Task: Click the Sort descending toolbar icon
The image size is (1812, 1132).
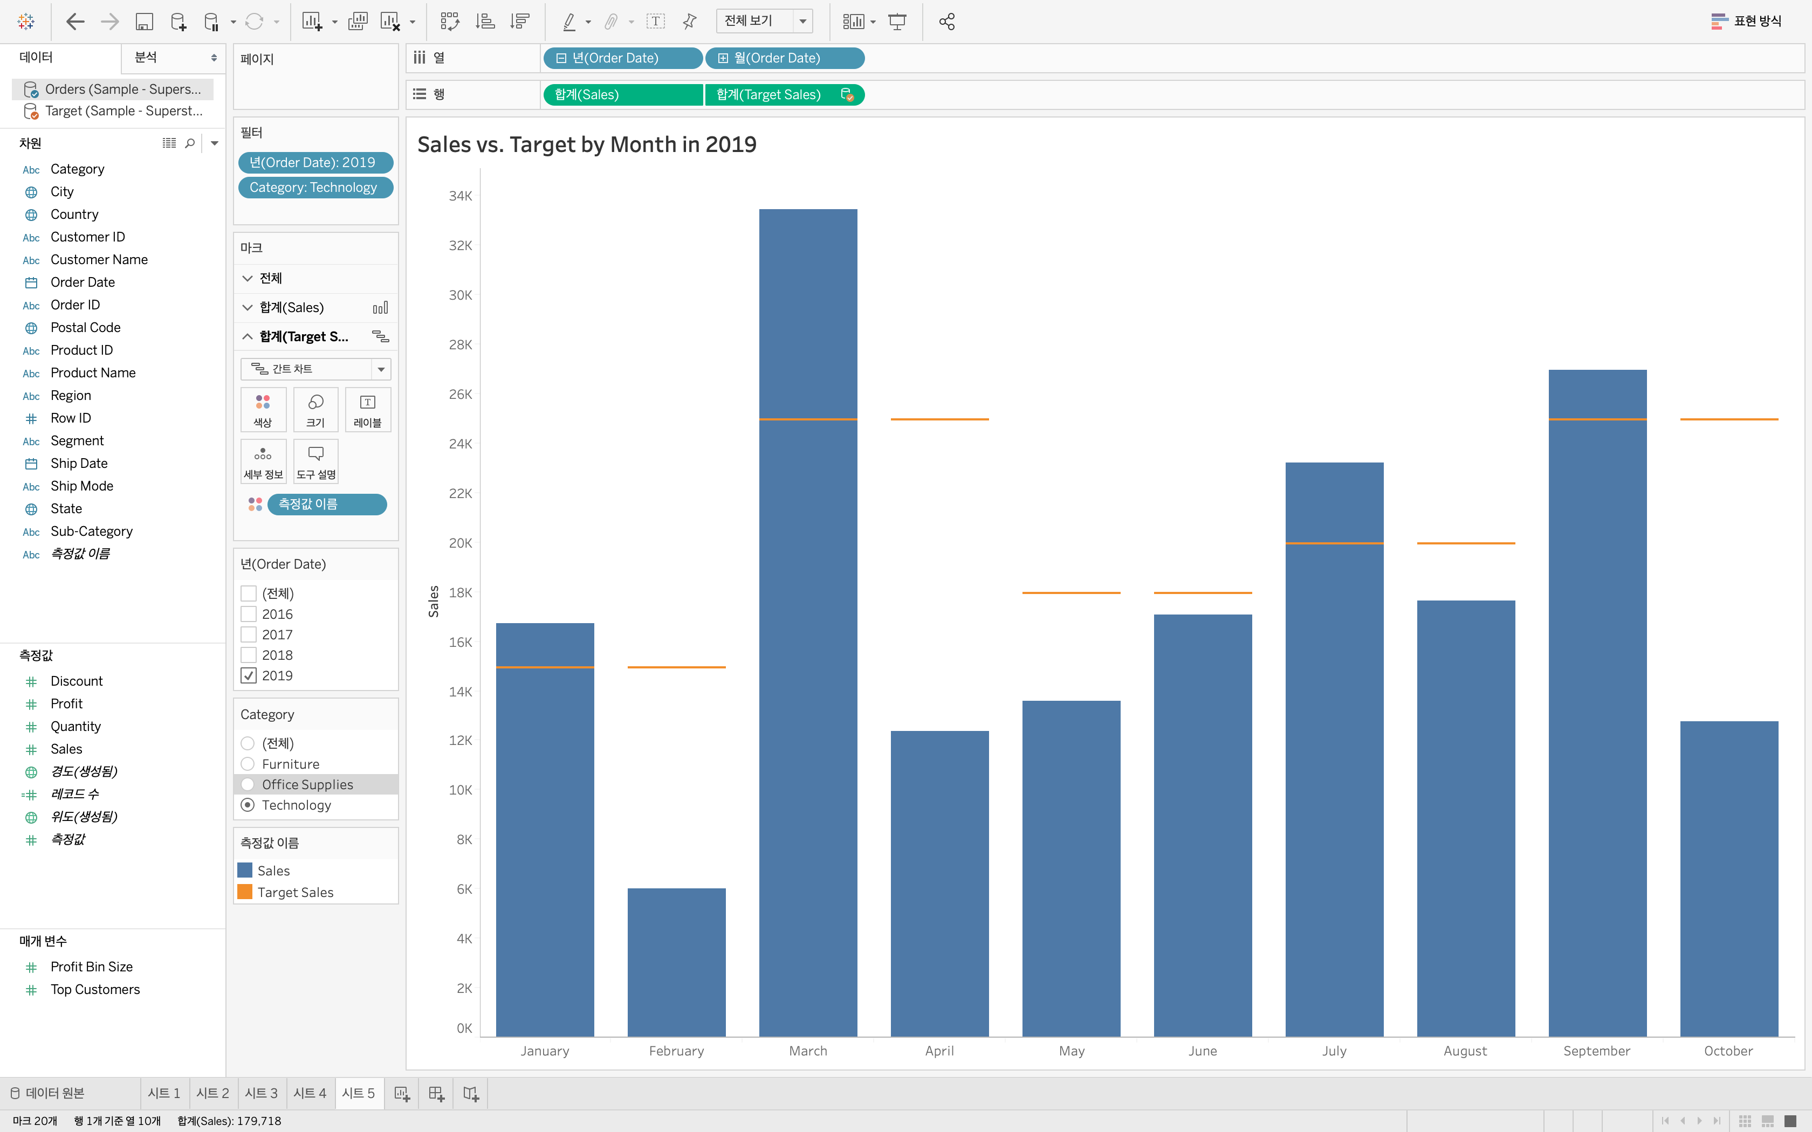Action: 520,22
